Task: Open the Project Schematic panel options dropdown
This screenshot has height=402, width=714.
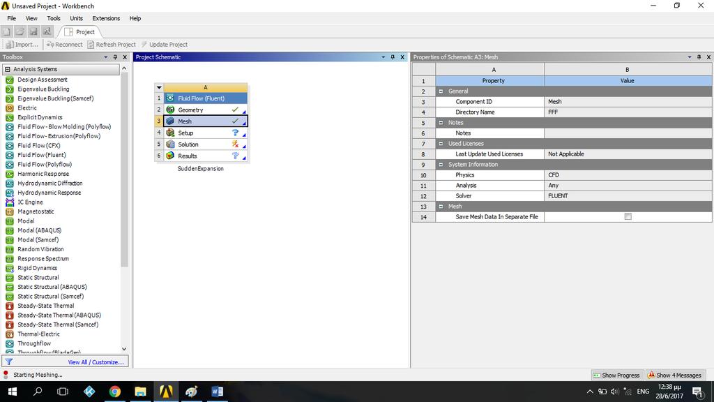Action: click(383, 57)
